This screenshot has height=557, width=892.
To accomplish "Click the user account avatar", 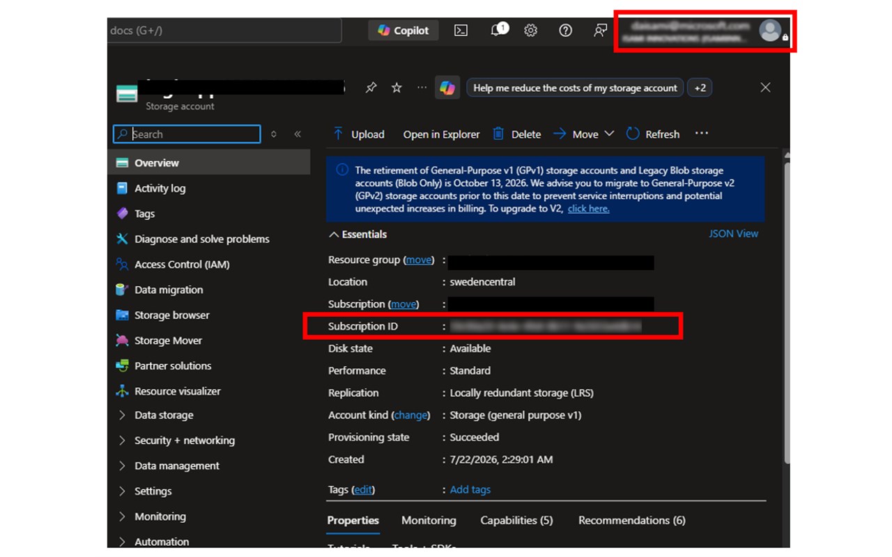I will click(770, 31).
